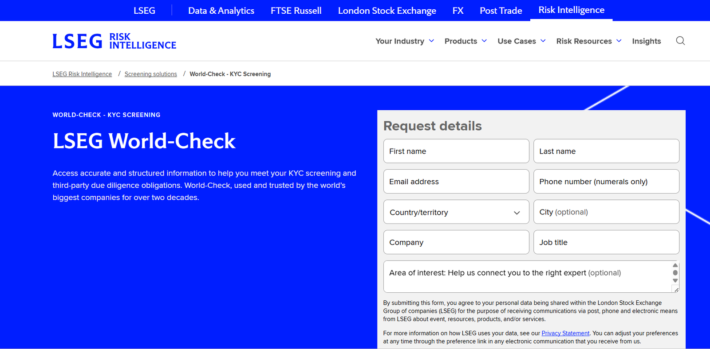The width and height of the screenshot is (710, 349).
Task: Open the London Stock Exchange tab
Action: coord(387,11)
